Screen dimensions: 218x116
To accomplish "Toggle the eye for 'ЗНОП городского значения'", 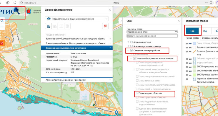I will (187, 67).
